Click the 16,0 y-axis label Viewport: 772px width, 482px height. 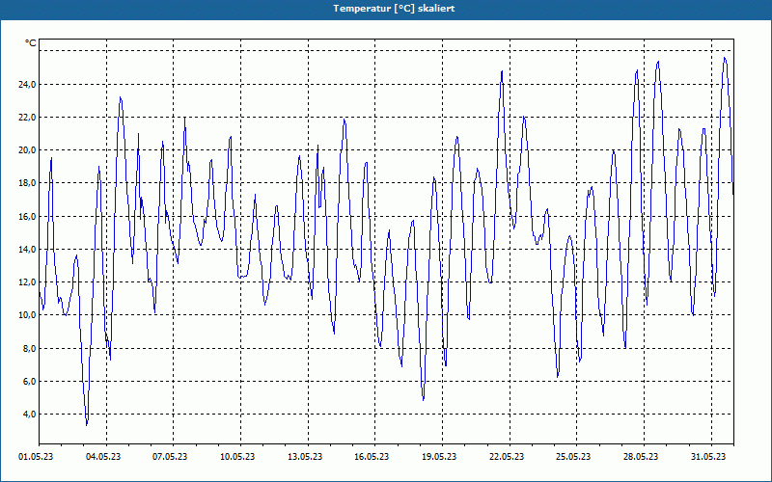point(27,216)
